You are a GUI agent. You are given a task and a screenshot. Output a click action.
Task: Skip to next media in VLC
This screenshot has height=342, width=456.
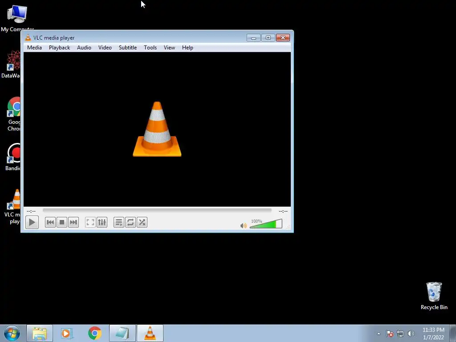point(73,223)
